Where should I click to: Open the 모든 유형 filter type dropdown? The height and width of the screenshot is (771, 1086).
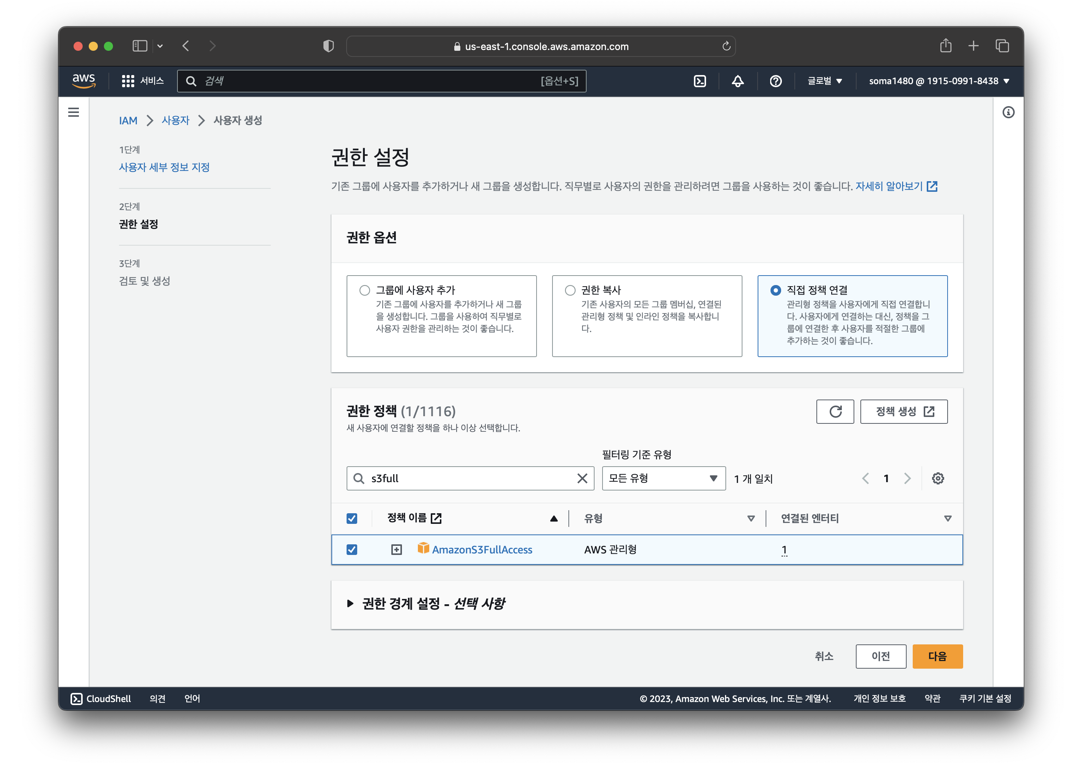click(663, 478)
